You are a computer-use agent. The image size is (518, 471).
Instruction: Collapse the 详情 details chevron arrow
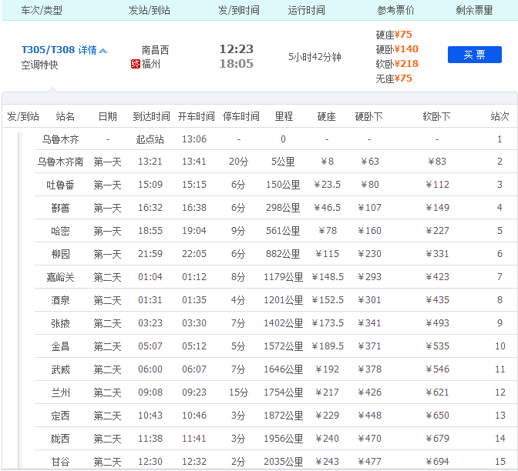[103, 51]
